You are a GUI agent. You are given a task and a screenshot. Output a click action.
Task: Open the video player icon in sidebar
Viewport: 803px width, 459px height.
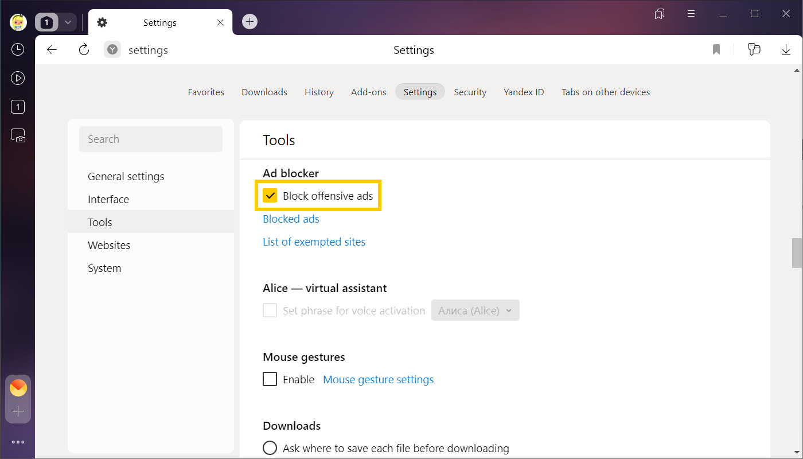[x=18, y=78]
